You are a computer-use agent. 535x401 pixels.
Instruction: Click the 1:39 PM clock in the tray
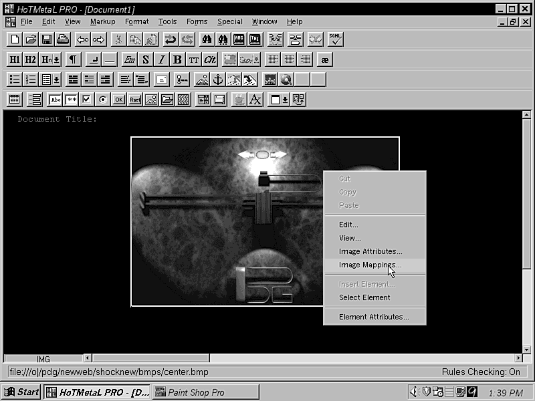pyautogui.click(x=506, y=393)
